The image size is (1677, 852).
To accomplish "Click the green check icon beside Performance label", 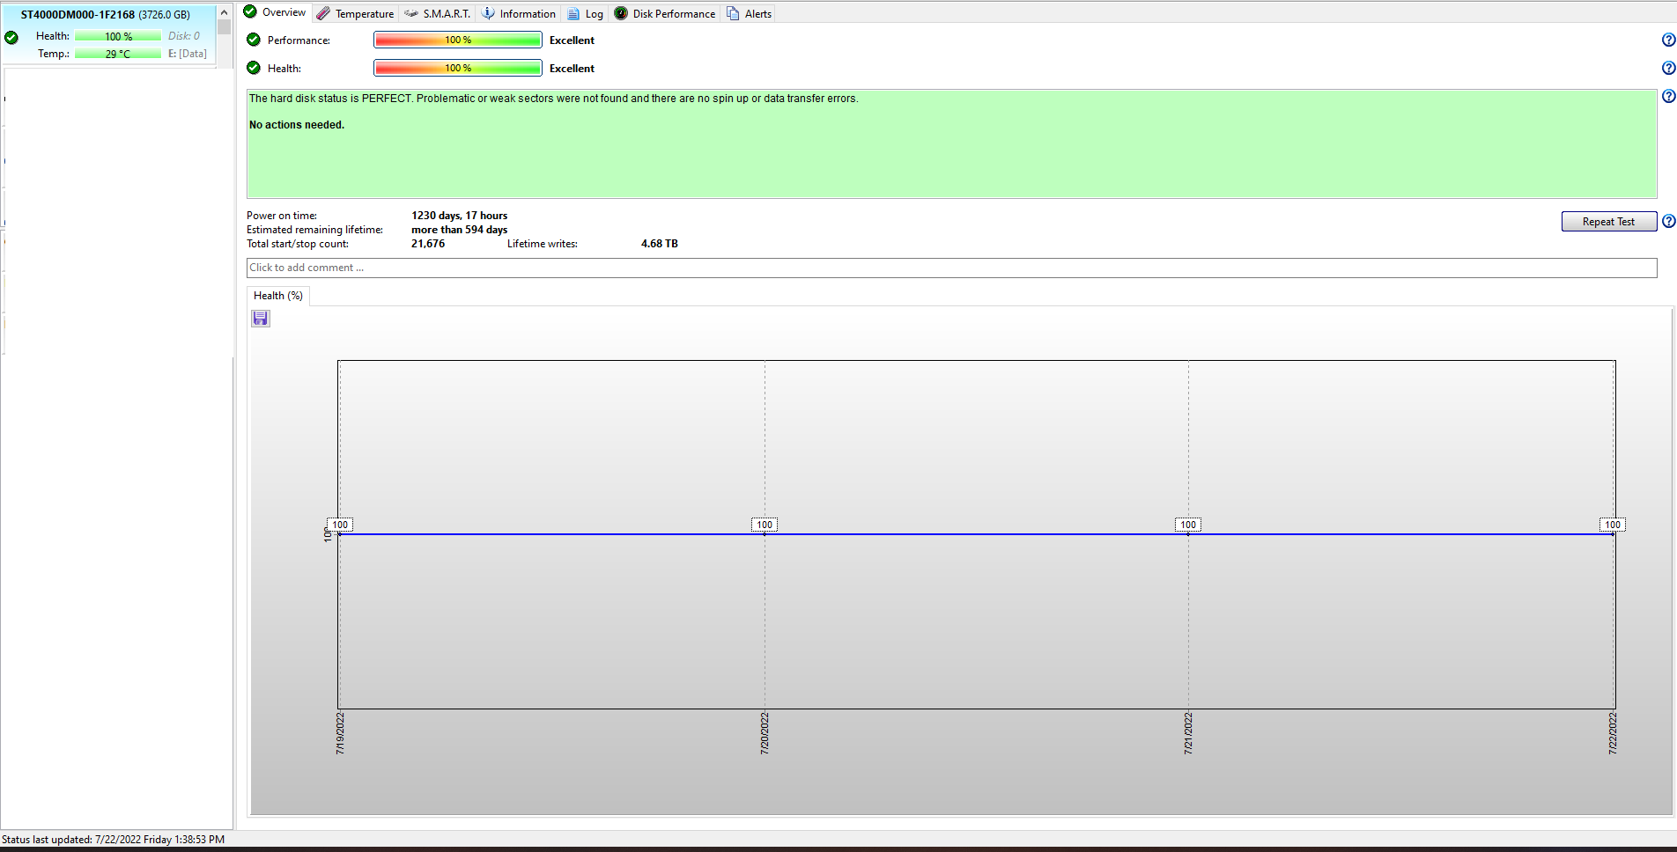I will coord(254,40).
